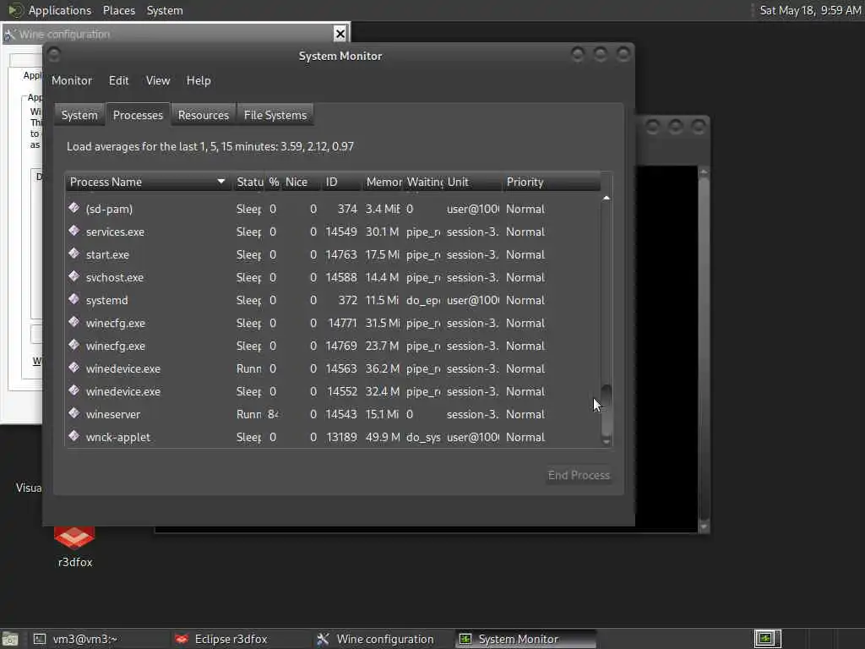The height and width of the screenshot is (649, 865).
Task: Click the (sd-pam) process icon
Action: (x=74, y=208)
